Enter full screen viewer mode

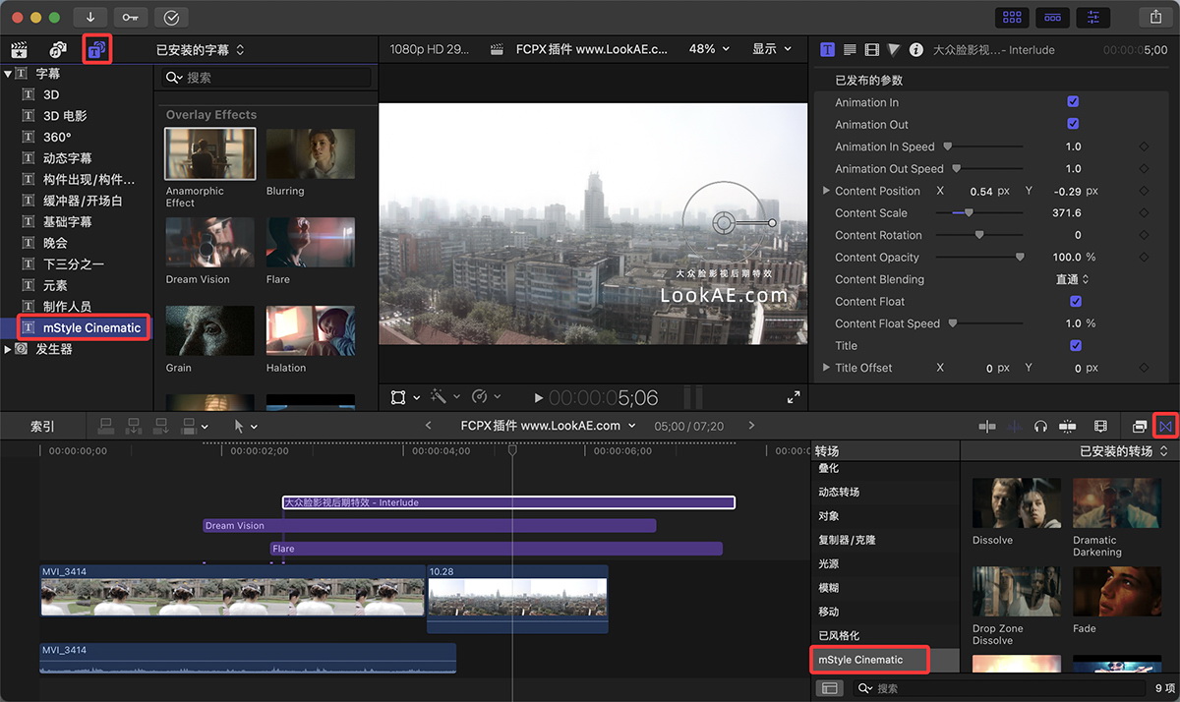[794, 397]
